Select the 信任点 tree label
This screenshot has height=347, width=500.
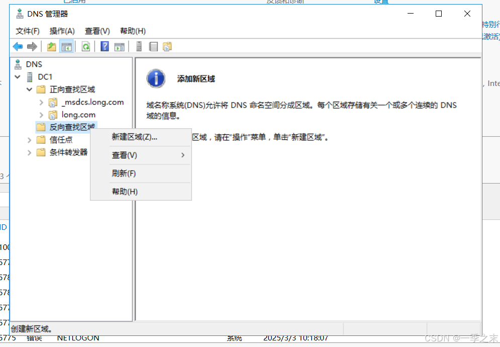(x=61, y=139)
